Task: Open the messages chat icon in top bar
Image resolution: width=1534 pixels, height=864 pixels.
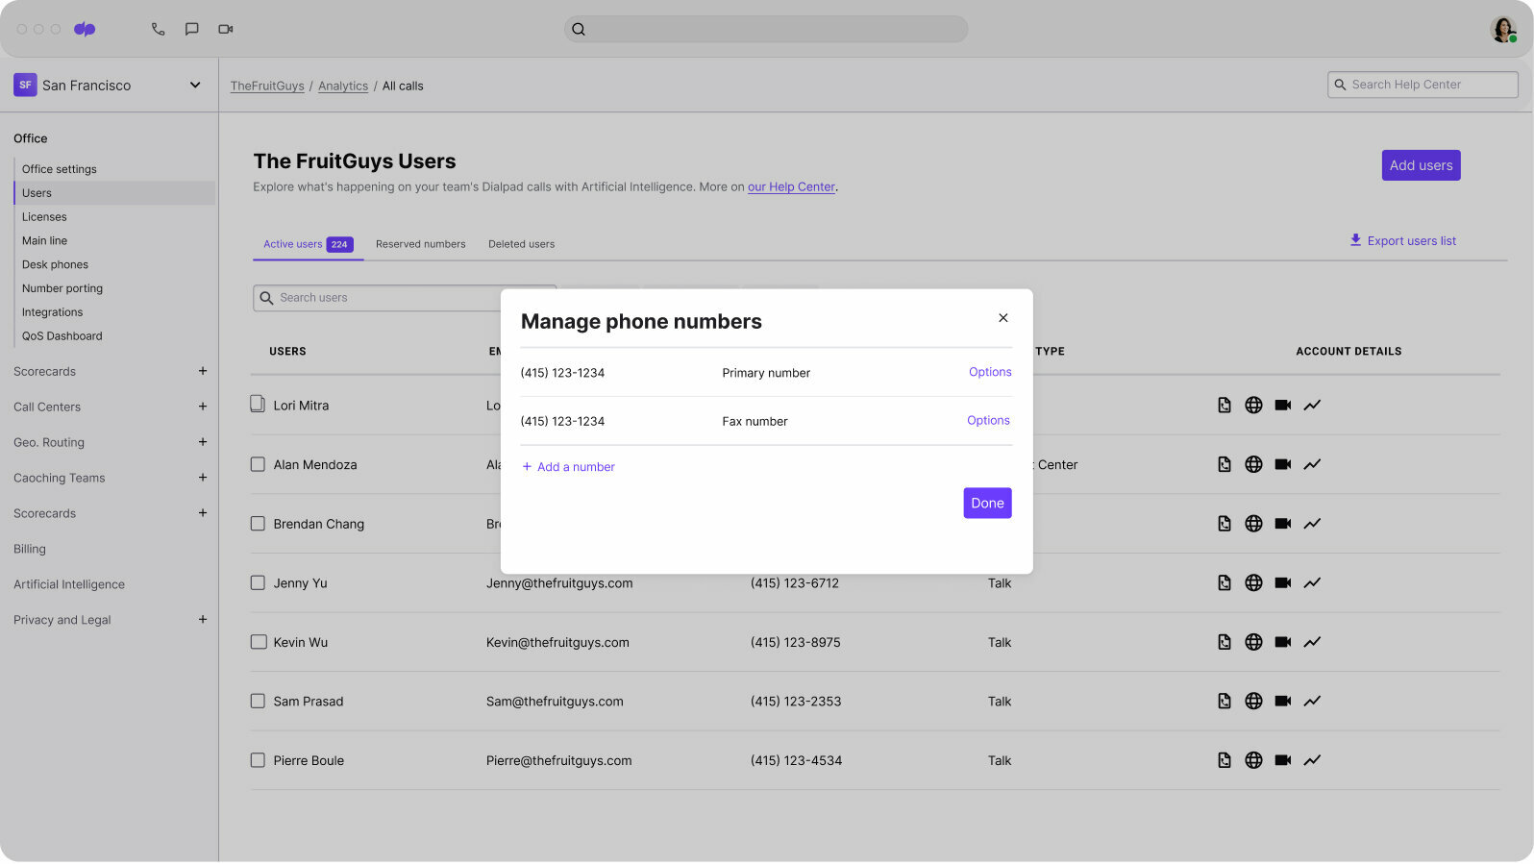Action: pyautogui.click(x=192, y=29)
